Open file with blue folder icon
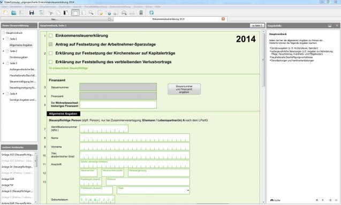This screenshot has height=205, width=341. pos(14,13)
